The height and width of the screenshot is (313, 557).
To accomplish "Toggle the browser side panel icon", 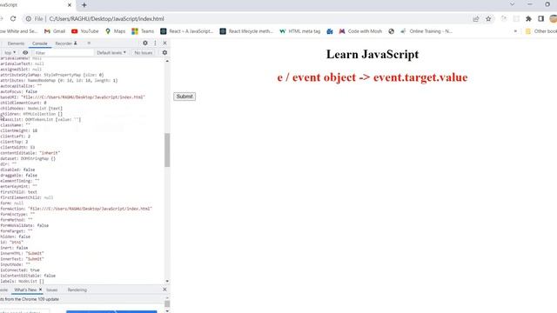I will pyautogui.click(x=540, y=19).
